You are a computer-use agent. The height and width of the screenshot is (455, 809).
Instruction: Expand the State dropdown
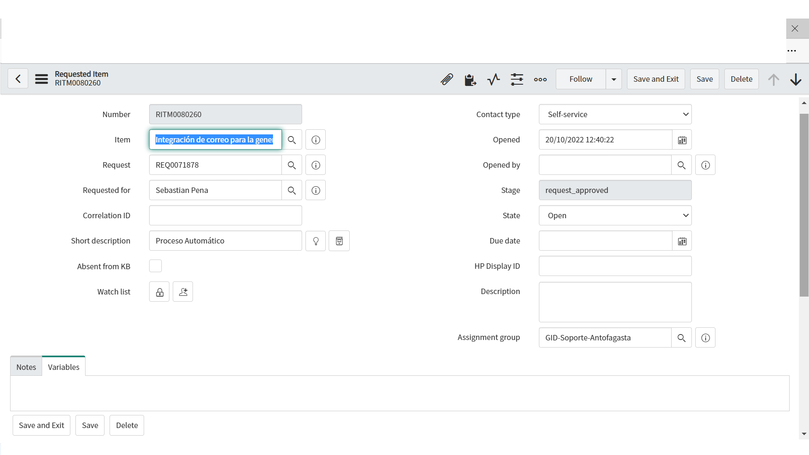(615, 215)
